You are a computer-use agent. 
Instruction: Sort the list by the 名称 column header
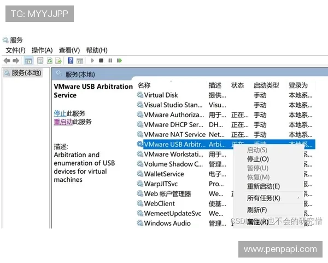click(144, 85)
